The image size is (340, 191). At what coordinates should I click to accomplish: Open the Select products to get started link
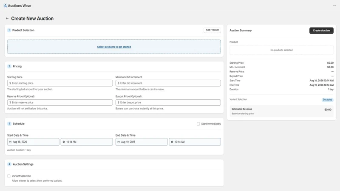pos(114,47)
